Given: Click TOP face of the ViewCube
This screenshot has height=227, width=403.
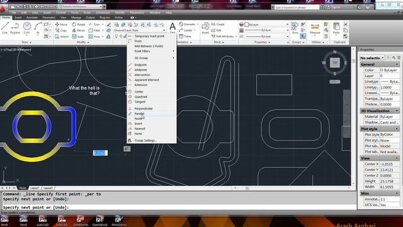Looking at the screenshot, I should coord(334,62).
